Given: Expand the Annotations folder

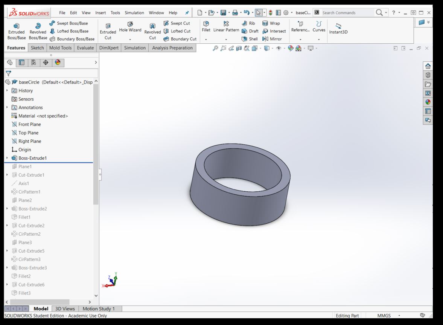Looking at the screenshot, I should pos(7,107).
